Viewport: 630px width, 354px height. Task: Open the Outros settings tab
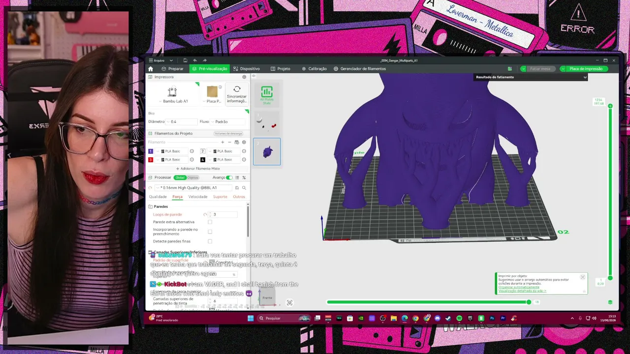coord(239,197)
